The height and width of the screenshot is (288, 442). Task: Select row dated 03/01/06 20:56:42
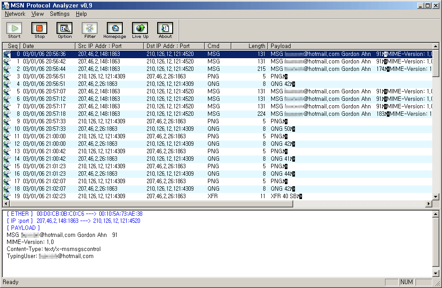[x=218, y=61]
